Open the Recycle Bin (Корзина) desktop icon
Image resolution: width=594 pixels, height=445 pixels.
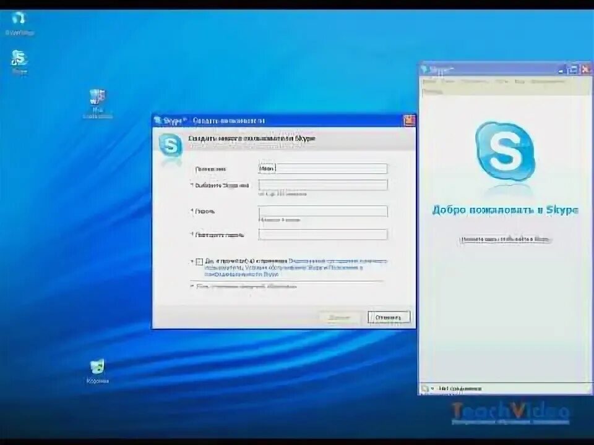(x=97, y=371)
